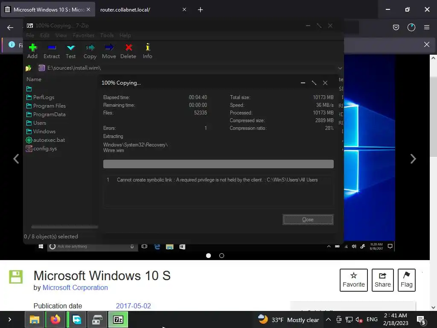
Task: Click the grey printer-like taskbar app icon
Action: tap(97, 319)
